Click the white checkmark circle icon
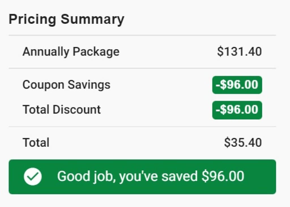 tap(33, 176)
